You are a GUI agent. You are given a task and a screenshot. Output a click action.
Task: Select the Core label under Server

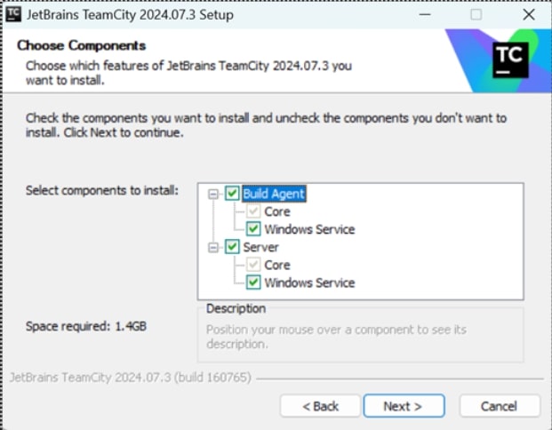coord(277,265)
